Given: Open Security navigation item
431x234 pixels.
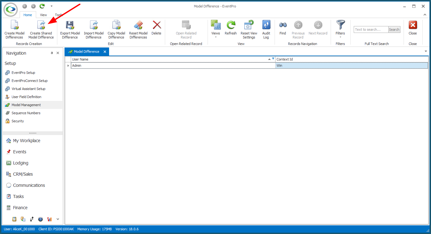Looking at the screenshot, I should (x=18, y=121).
